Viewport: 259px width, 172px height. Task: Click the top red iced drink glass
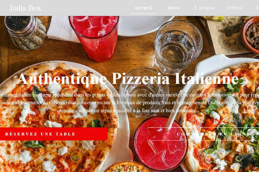[x=94, y=38]
